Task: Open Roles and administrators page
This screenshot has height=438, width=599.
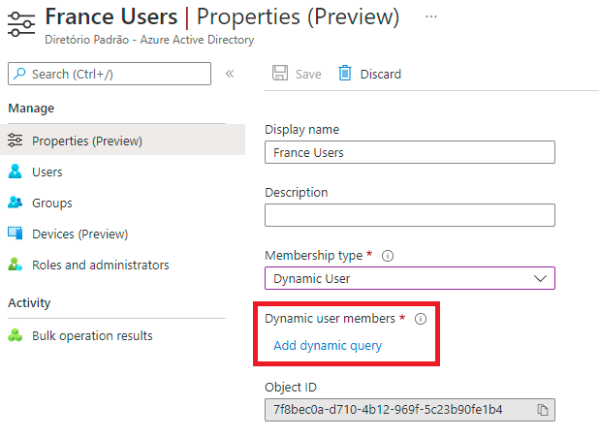Action: pos(100,265)
